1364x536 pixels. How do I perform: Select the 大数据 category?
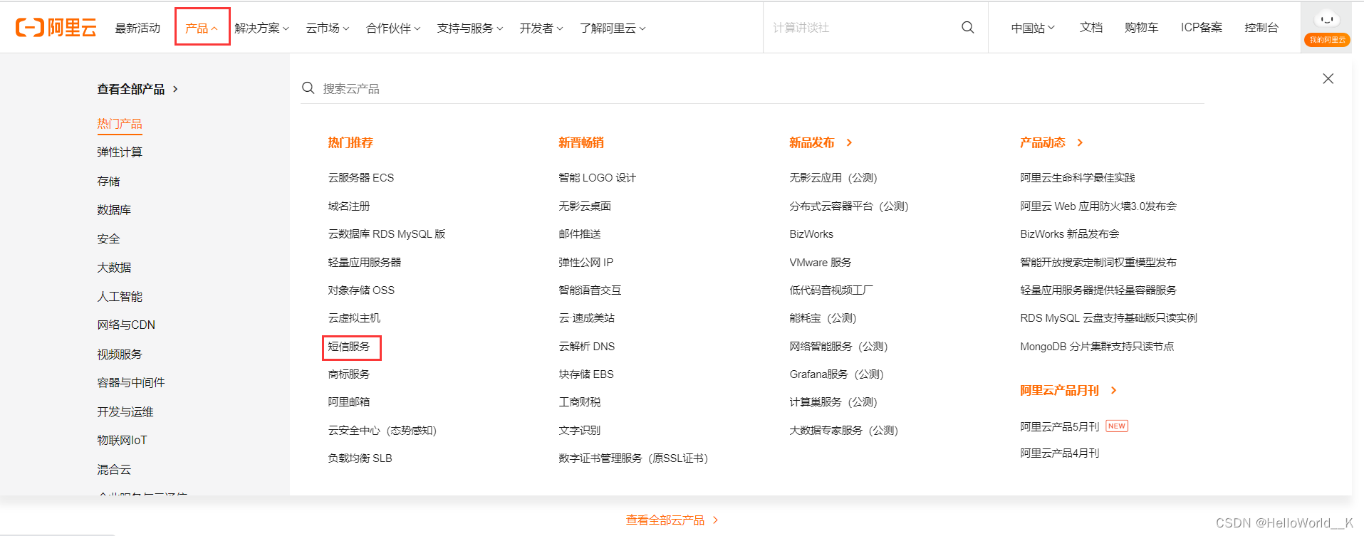[114, 268]
